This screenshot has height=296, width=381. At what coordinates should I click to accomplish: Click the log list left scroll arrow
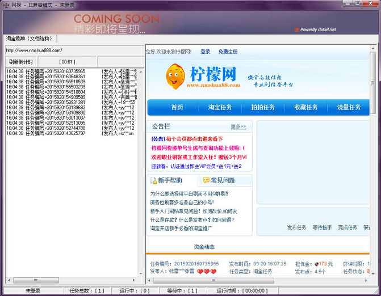pos(9,280)
